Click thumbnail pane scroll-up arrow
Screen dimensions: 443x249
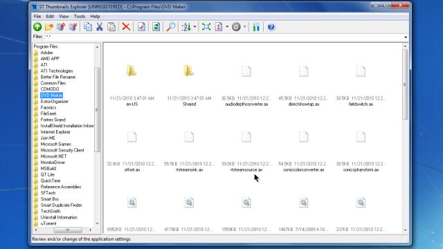tap(405, 46)
